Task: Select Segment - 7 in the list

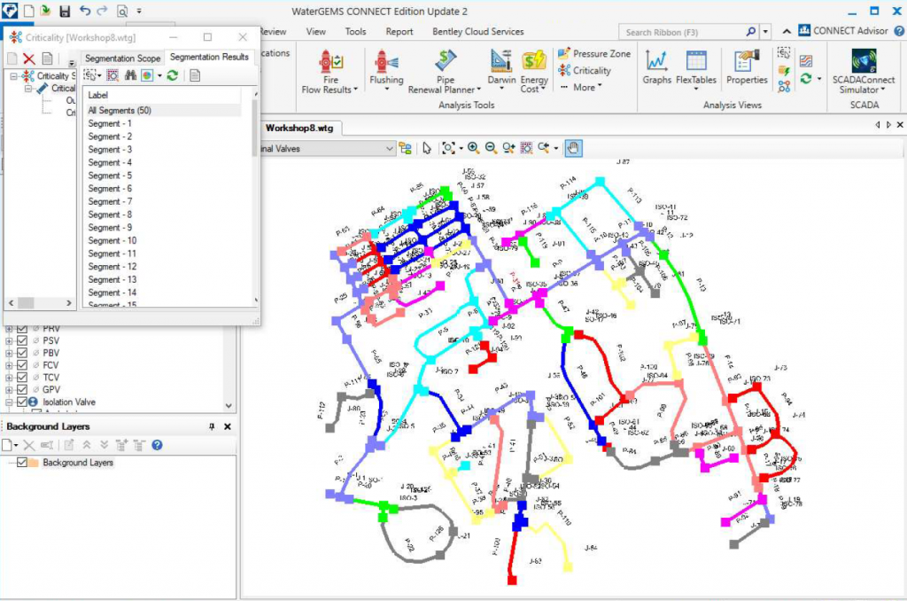Action: (x=110, y=201)
